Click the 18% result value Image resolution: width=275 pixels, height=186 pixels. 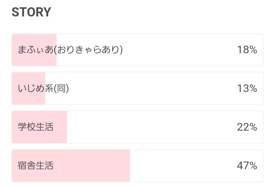click(247, 50)
